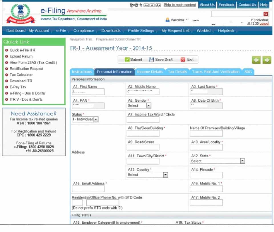Click the A10 Area/Locality field
Image resolution: width=274 pixels, height=232 pixels.
[206, 147]
